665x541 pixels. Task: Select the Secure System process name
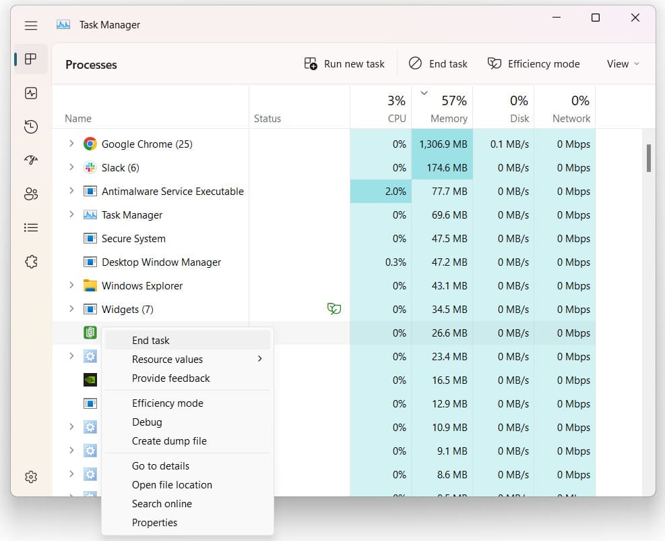pyautogui.click(x=133, y=239)
